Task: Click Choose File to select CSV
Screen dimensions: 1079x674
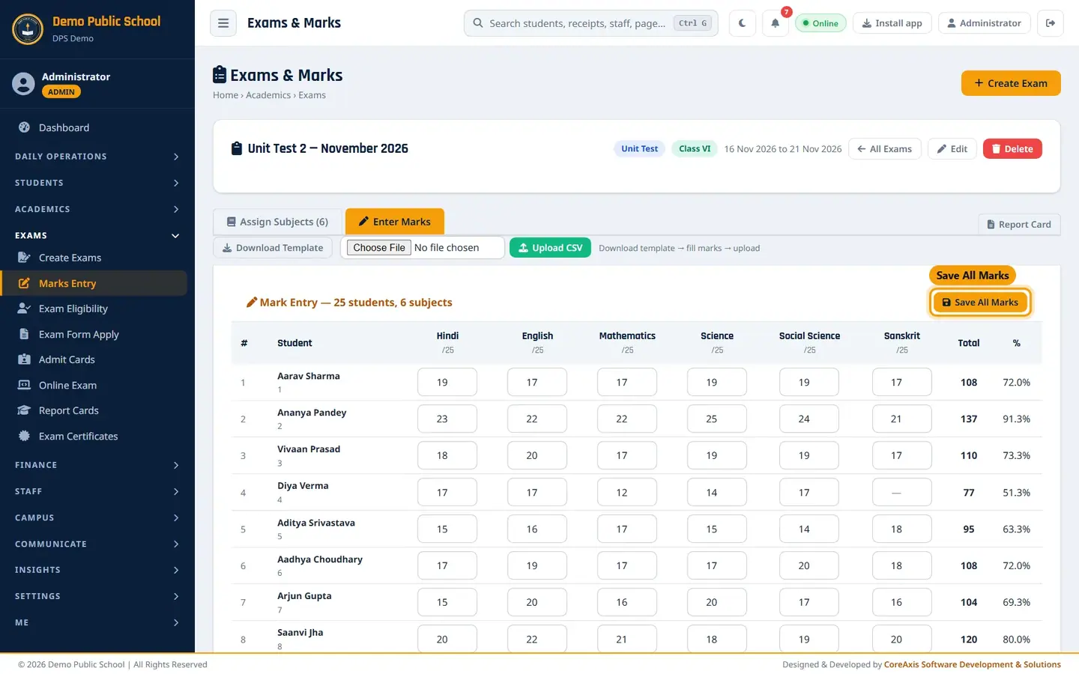Action: pos(379,248)
